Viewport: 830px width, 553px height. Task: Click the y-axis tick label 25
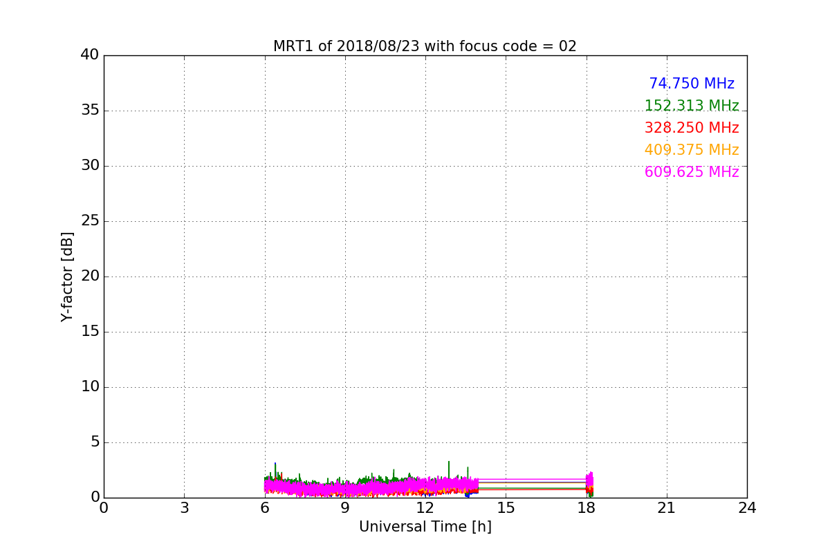pos(89,221)
